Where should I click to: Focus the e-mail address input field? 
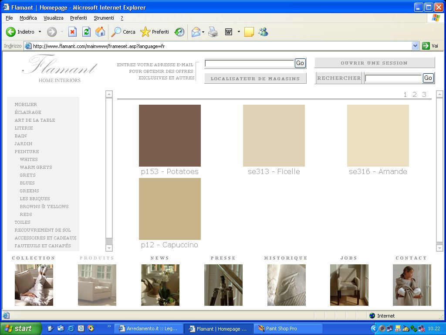(250, 63)
